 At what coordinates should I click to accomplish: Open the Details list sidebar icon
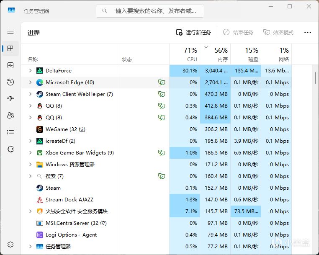coord(10,132)
